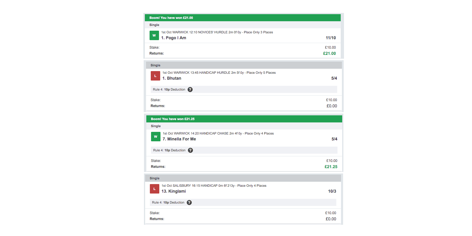
Task: Open Rule 4 help icon under Minella For Me
Action: 191,150
